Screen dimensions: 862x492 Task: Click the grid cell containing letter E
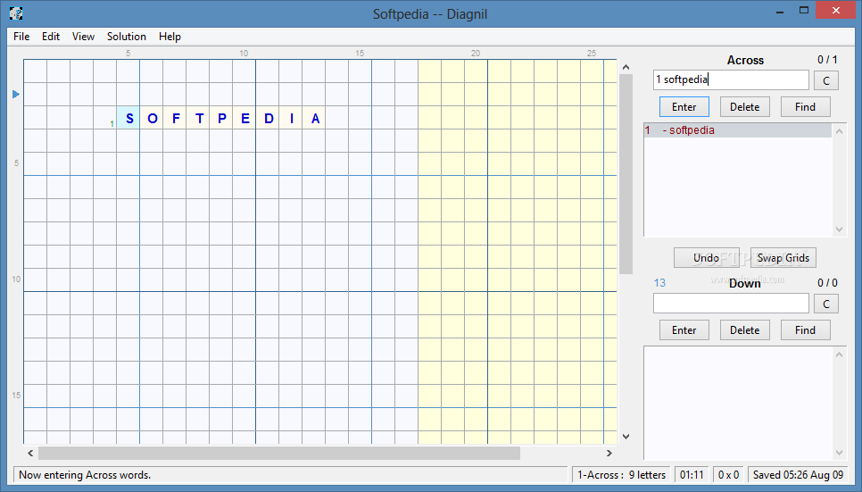[245, 118]
